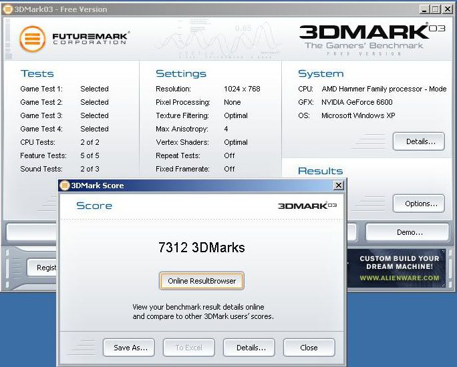Launch the Demo... button
This screenshot has width=457, height=367.
point(407,232)
